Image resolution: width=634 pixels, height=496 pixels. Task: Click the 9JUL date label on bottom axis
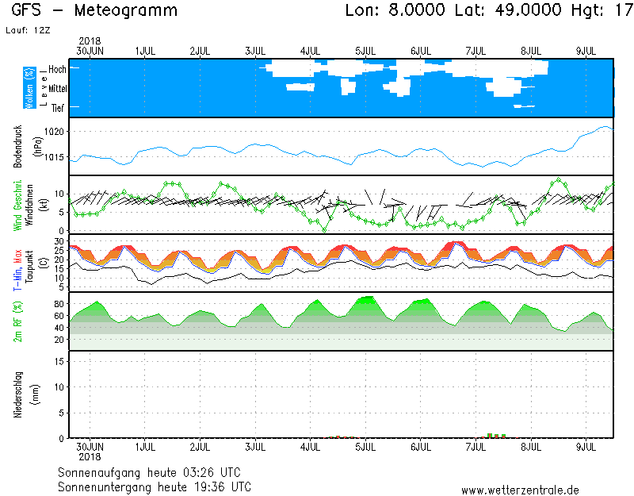(x=586, y=447)
